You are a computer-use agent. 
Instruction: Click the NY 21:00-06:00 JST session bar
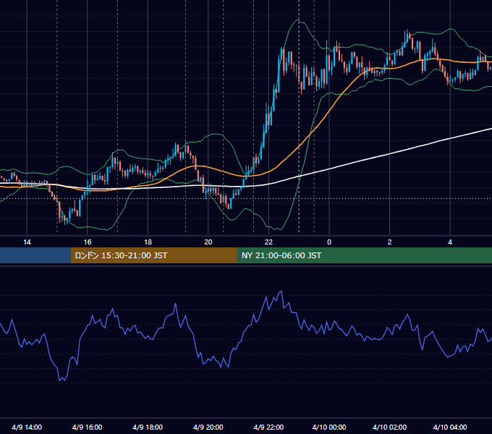coord(364,255)
